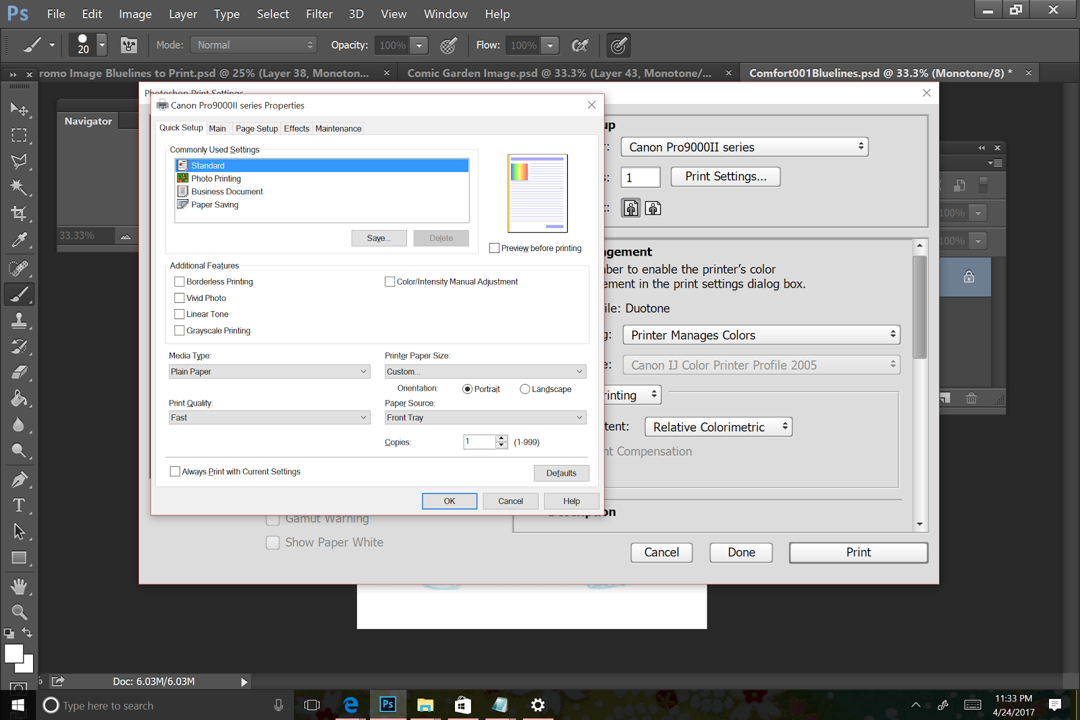1080x720 pixels.
Task: Click the foreground color swatch
Action: (13, 654)
